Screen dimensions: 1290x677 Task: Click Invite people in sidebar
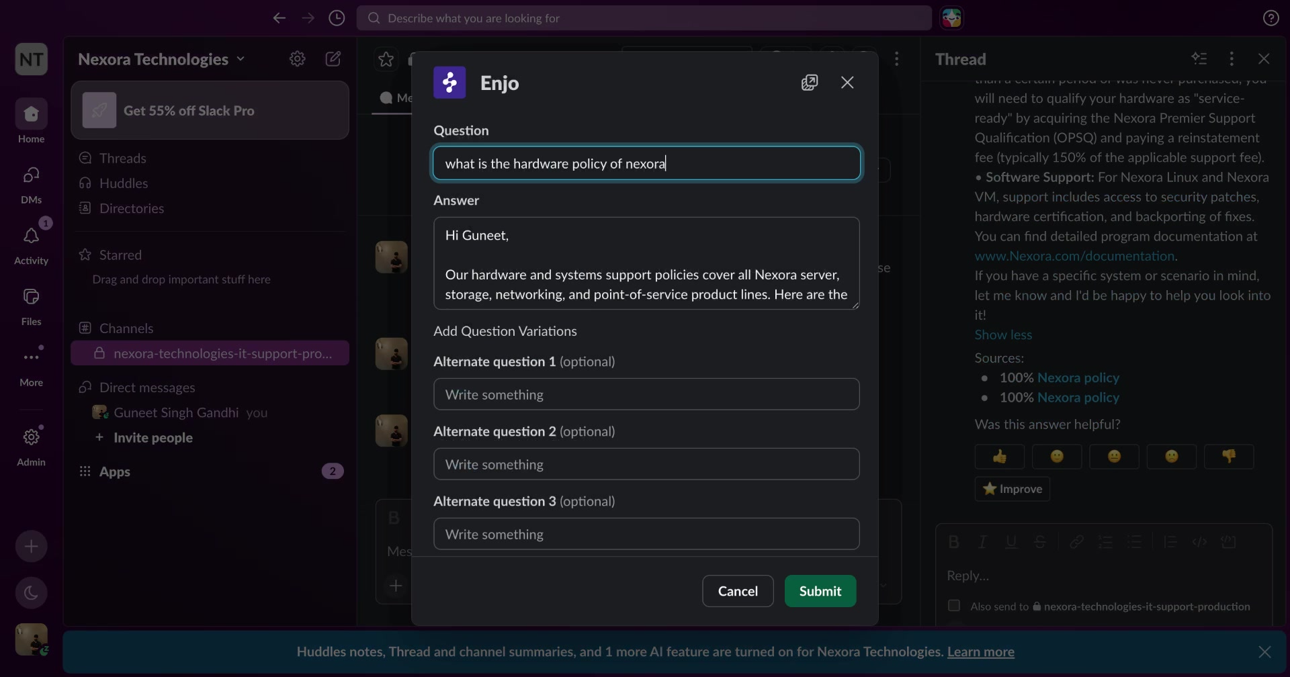[153, 438]
